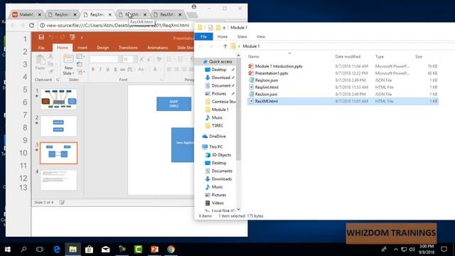
Task: Click the increase font size icon
Action: [x=141, y=60]
